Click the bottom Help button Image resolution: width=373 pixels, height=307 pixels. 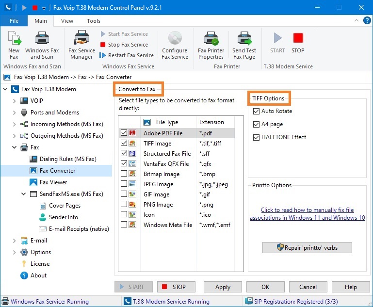coord(351,287)
